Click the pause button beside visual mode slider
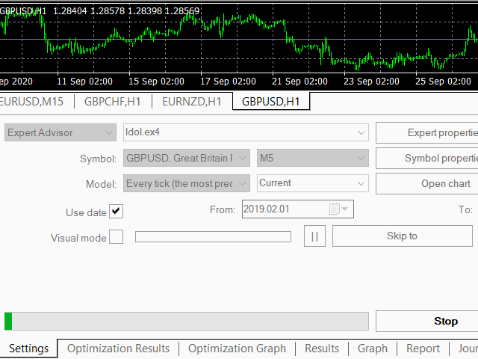478x359 pixels. pyautogui.click(x=314, y=236)
